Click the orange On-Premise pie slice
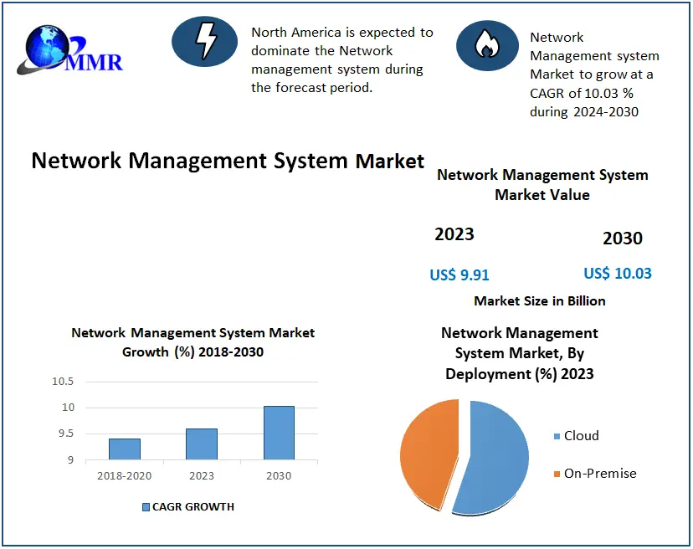This screenshot has width=693, height=549. tap(425, 452)
